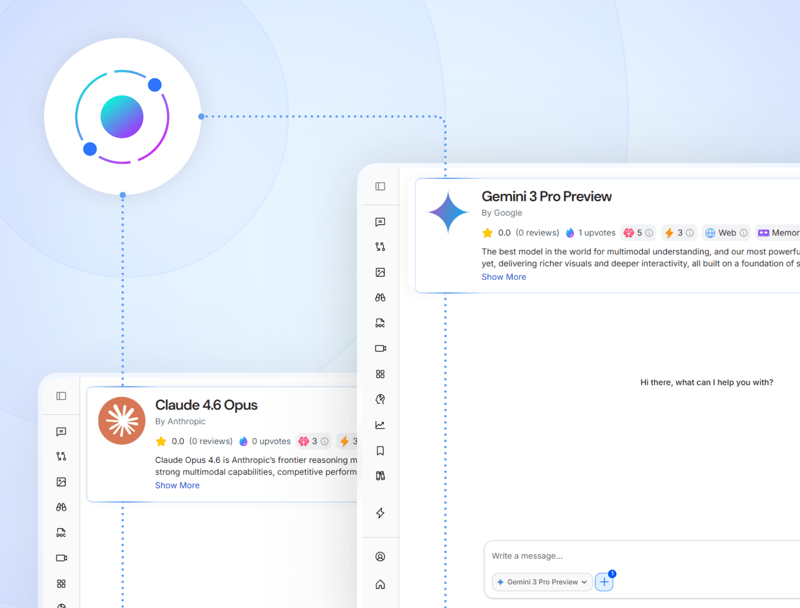The width and height of the screenshot is (800, 608).
Task: Upvote the Gemini 3 Pro Preview model
Action: [x=590, y=232]
